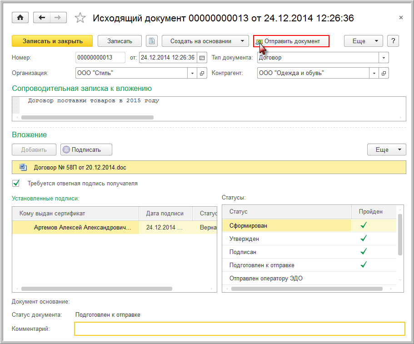
Task: Select status row 'Сформирован'
Action: point(309,225)
